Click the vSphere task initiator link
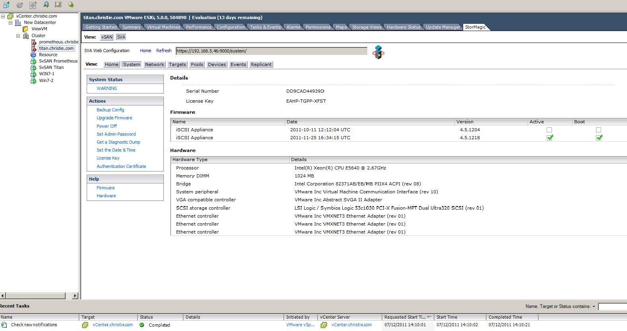 point(300,325)
